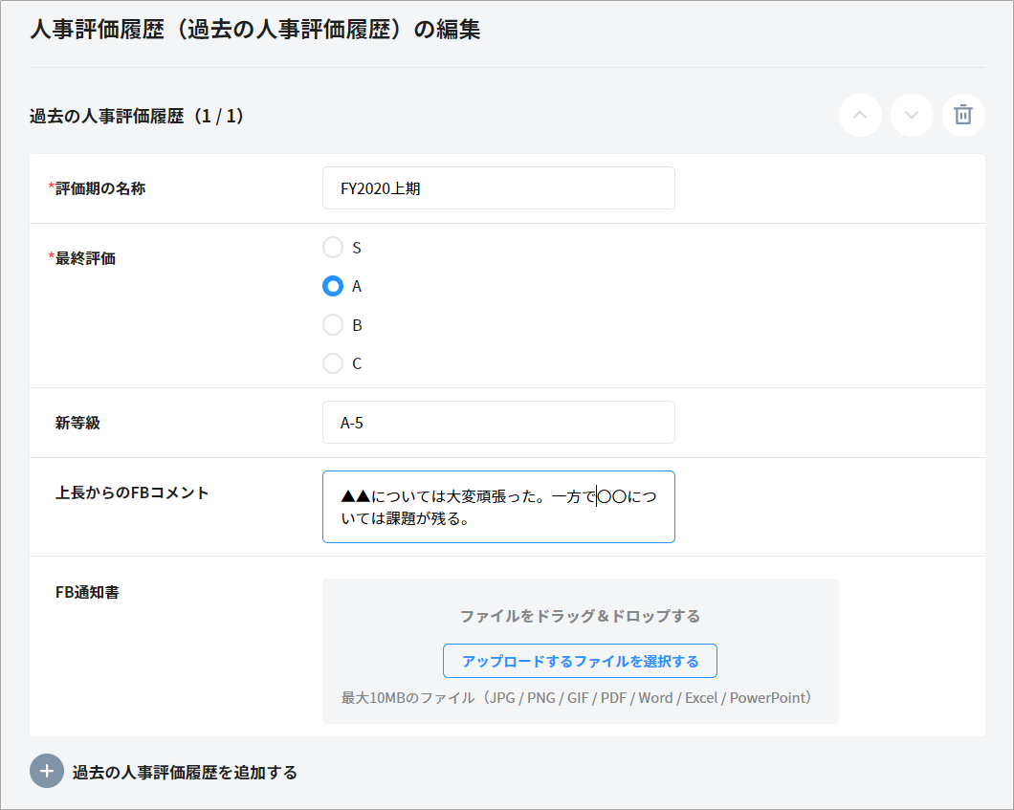Choose the C rating option

pyautogui.click(x=333, y=363)
